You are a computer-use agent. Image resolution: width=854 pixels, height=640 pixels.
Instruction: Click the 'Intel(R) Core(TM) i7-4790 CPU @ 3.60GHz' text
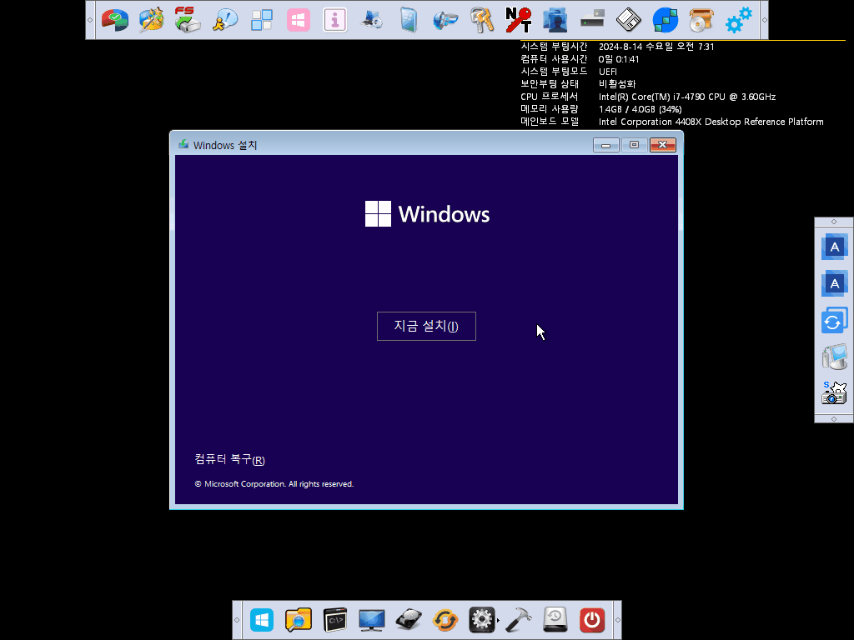click(687, 97)
